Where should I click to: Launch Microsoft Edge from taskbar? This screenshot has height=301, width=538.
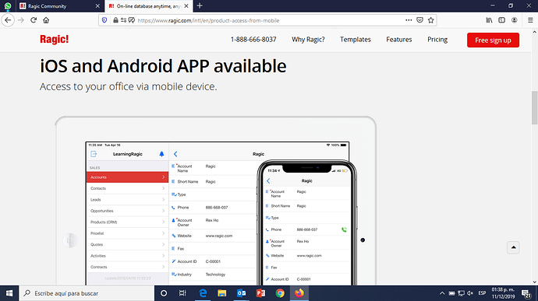(x=203, y=293)
